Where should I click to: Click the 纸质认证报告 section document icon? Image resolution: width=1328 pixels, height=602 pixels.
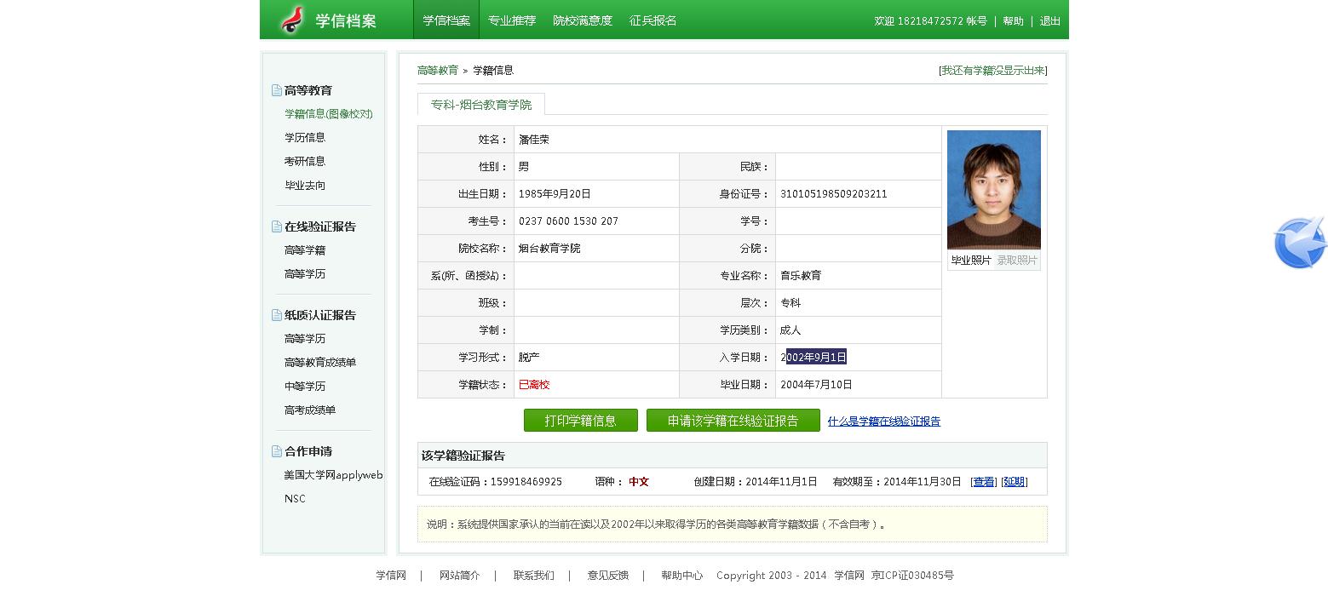click(276, 315)
